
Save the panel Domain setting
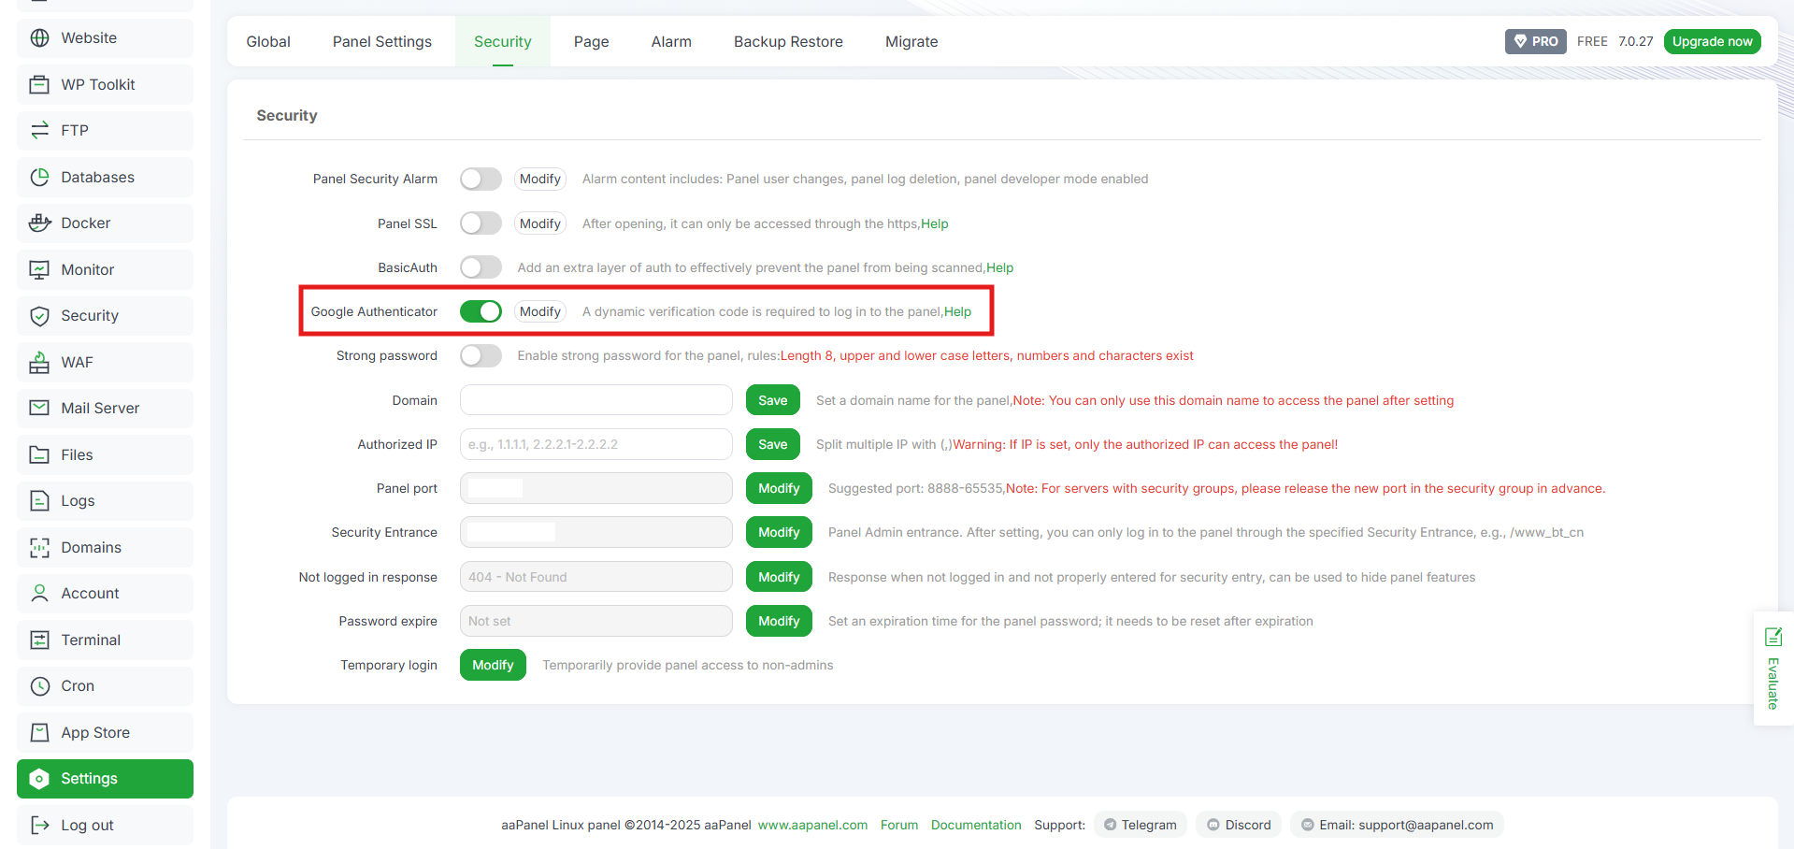[773, 400]
